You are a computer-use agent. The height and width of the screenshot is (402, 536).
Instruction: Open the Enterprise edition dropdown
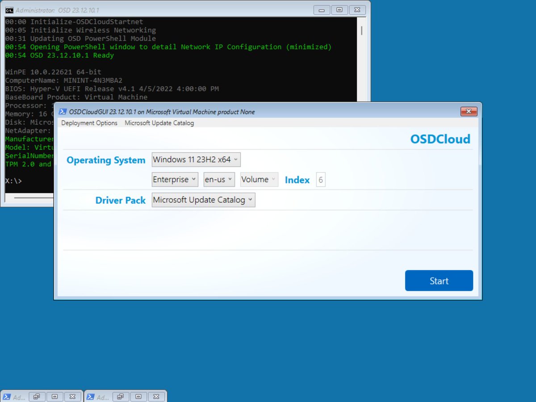(x=175, y=180)
